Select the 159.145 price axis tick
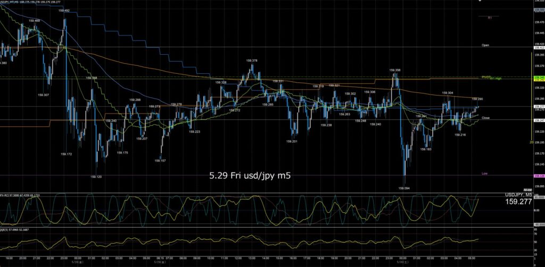 pyautogui.click(x=540, y=165)
